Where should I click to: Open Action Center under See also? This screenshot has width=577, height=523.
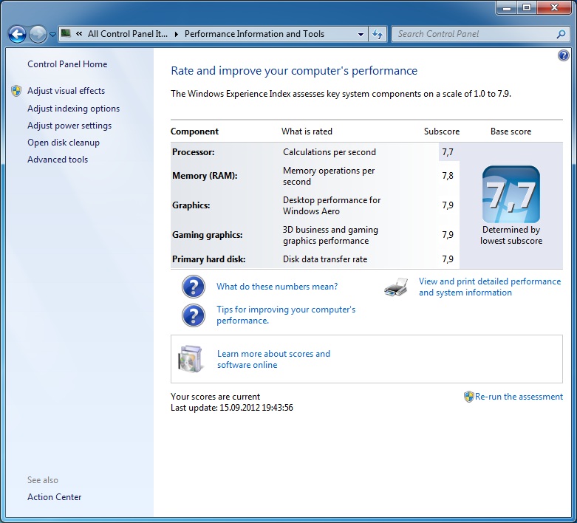[54, 497]
